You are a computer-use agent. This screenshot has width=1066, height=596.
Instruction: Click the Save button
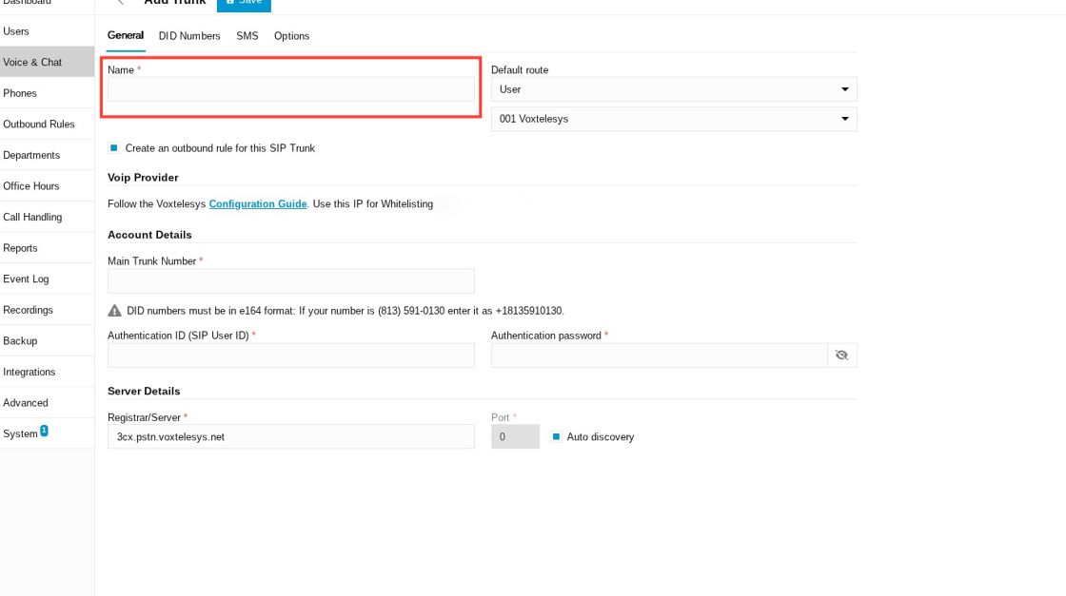click(x=244, y=4)
